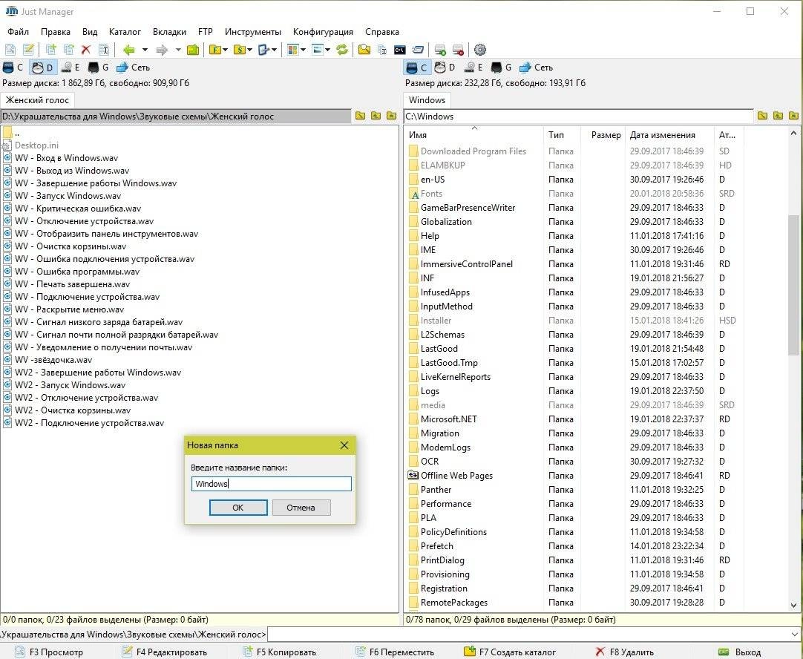This screenshot has height=659, width=803.
Task: Click the refresh green arrows icon
Action: (x=342, y=50)
